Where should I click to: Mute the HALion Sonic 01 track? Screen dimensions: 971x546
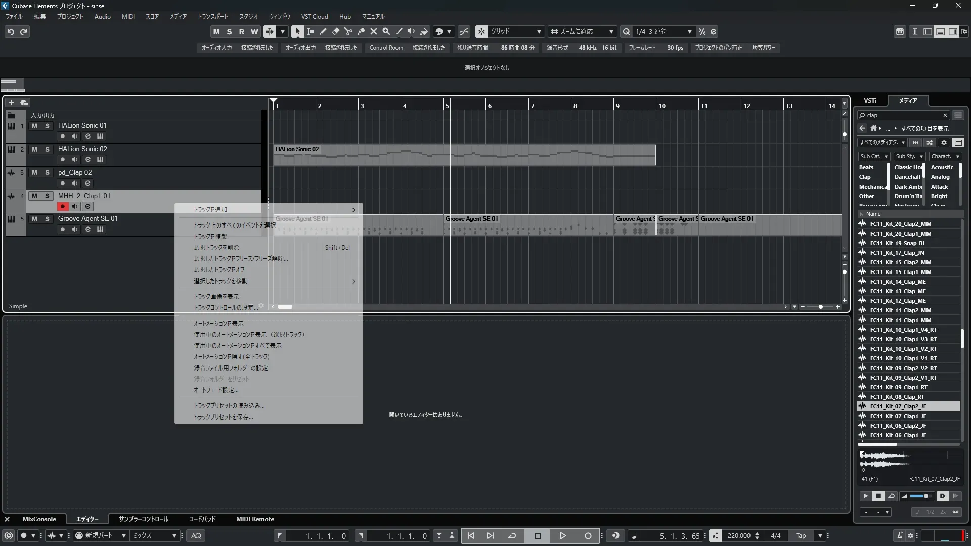34,126
